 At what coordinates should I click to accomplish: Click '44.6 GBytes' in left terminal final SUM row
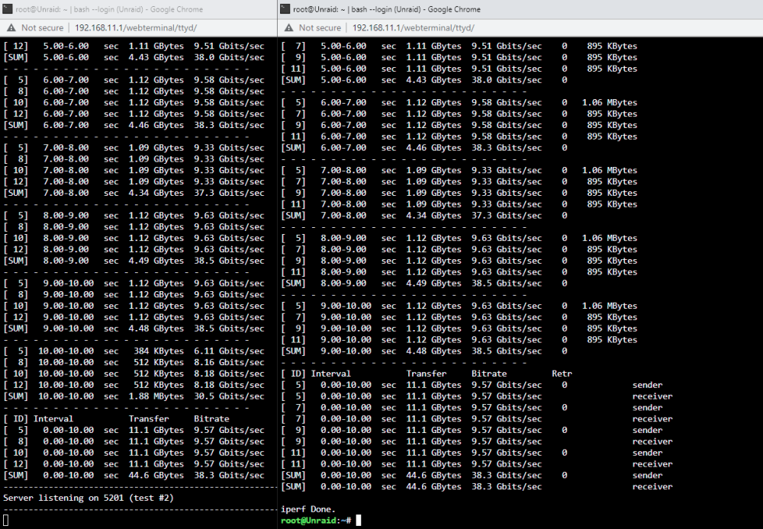tap(156, 475)
